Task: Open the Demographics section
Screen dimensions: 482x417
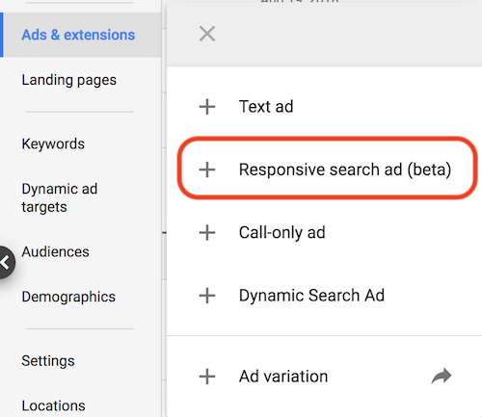Action: (x=68, y=297)
